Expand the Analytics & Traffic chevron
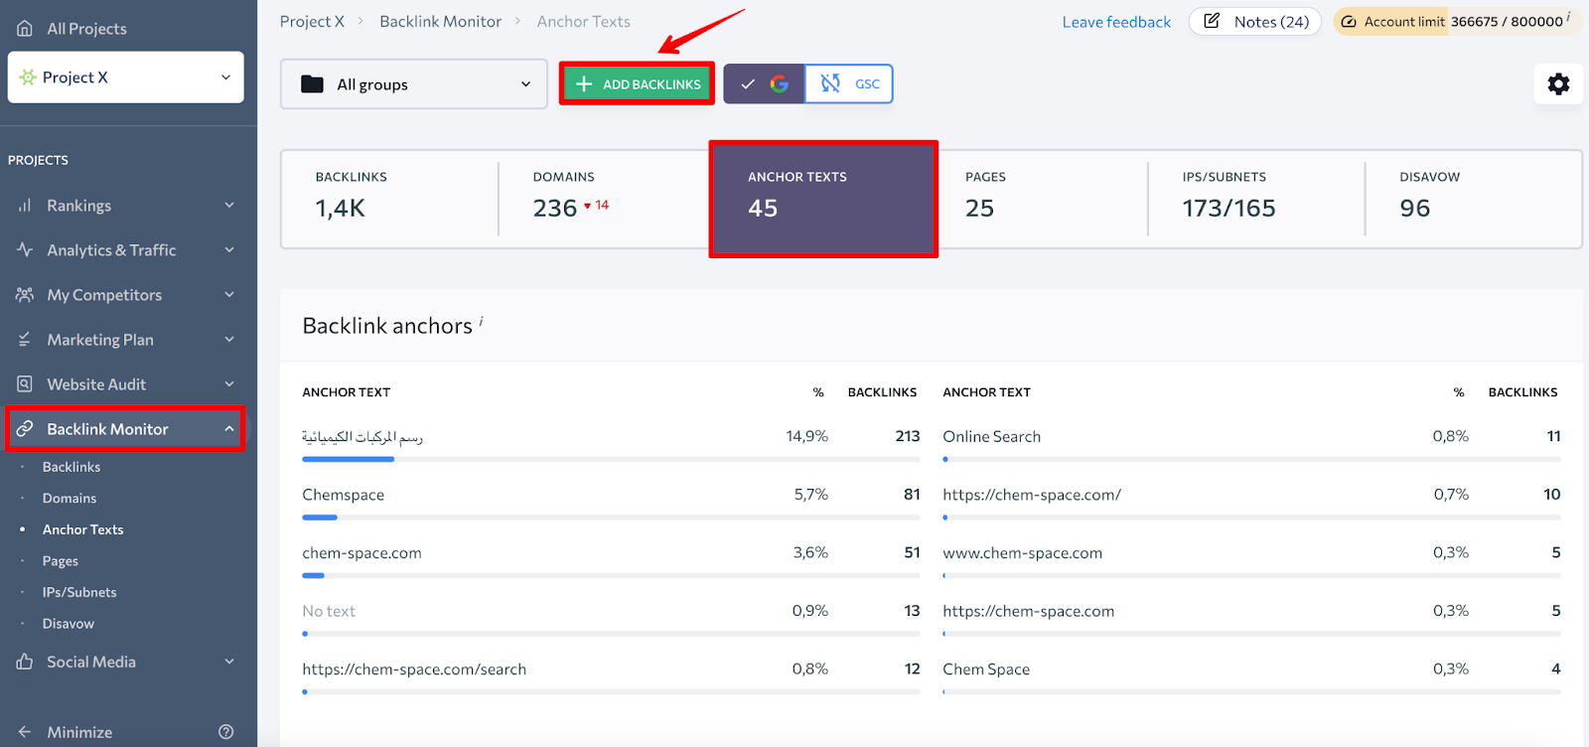1589x747 pixels. click(229, 250)
